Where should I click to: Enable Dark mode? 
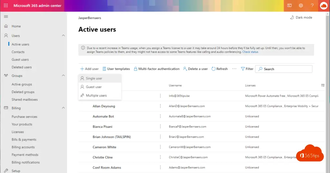pos(301,17)
